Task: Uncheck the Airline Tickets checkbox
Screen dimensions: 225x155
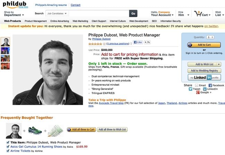Action: (x=8, y=151)
